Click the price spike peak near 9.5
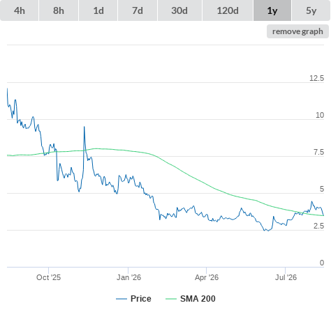331x317 pixels. [x=84, y=127]
